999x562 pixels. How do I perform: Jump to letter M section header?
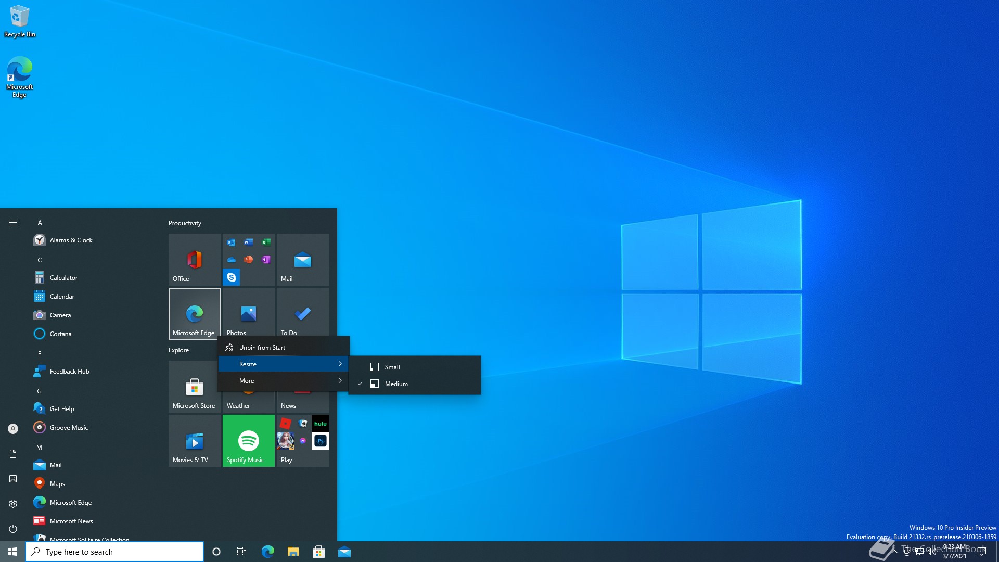click(39, 448)
